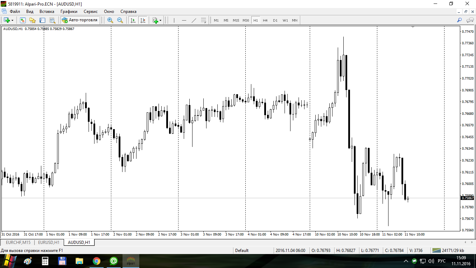Click the 0.75867 current price label

pyautogui.click(x=468, y=198)
